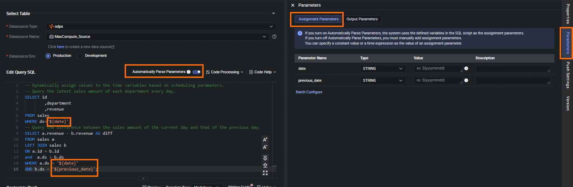This screenshot has width=573, height=187.
Task: Click info icon beside Automatically Parse Parameters
Action: click(189, 72)
